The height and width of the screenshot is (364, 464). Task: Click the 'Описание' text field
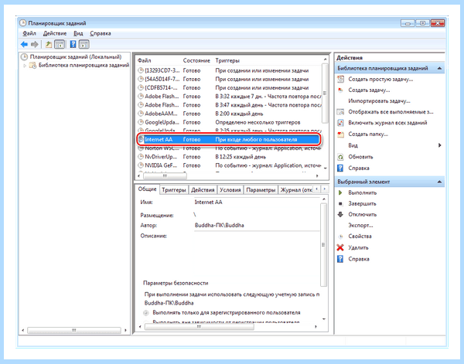tap(256, 252)
